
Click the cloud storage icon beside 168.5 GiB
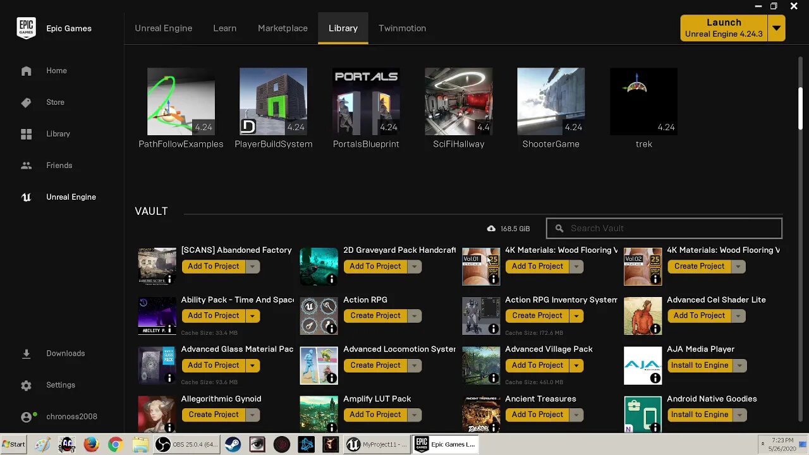tap(491, 229)
